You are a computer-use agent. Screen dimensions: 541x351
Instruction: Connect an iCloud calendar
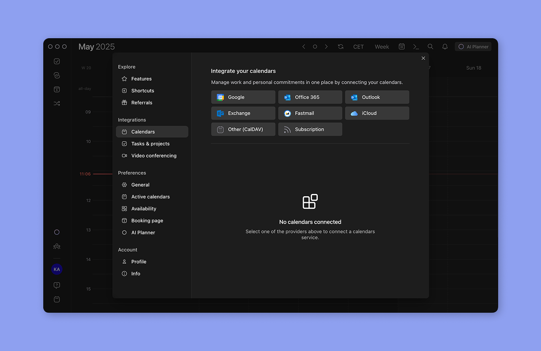tap(377, 113)
